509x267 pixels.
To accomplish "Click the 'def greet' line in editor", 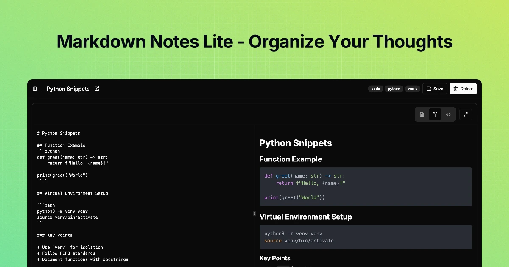I will tap(73, 157).
